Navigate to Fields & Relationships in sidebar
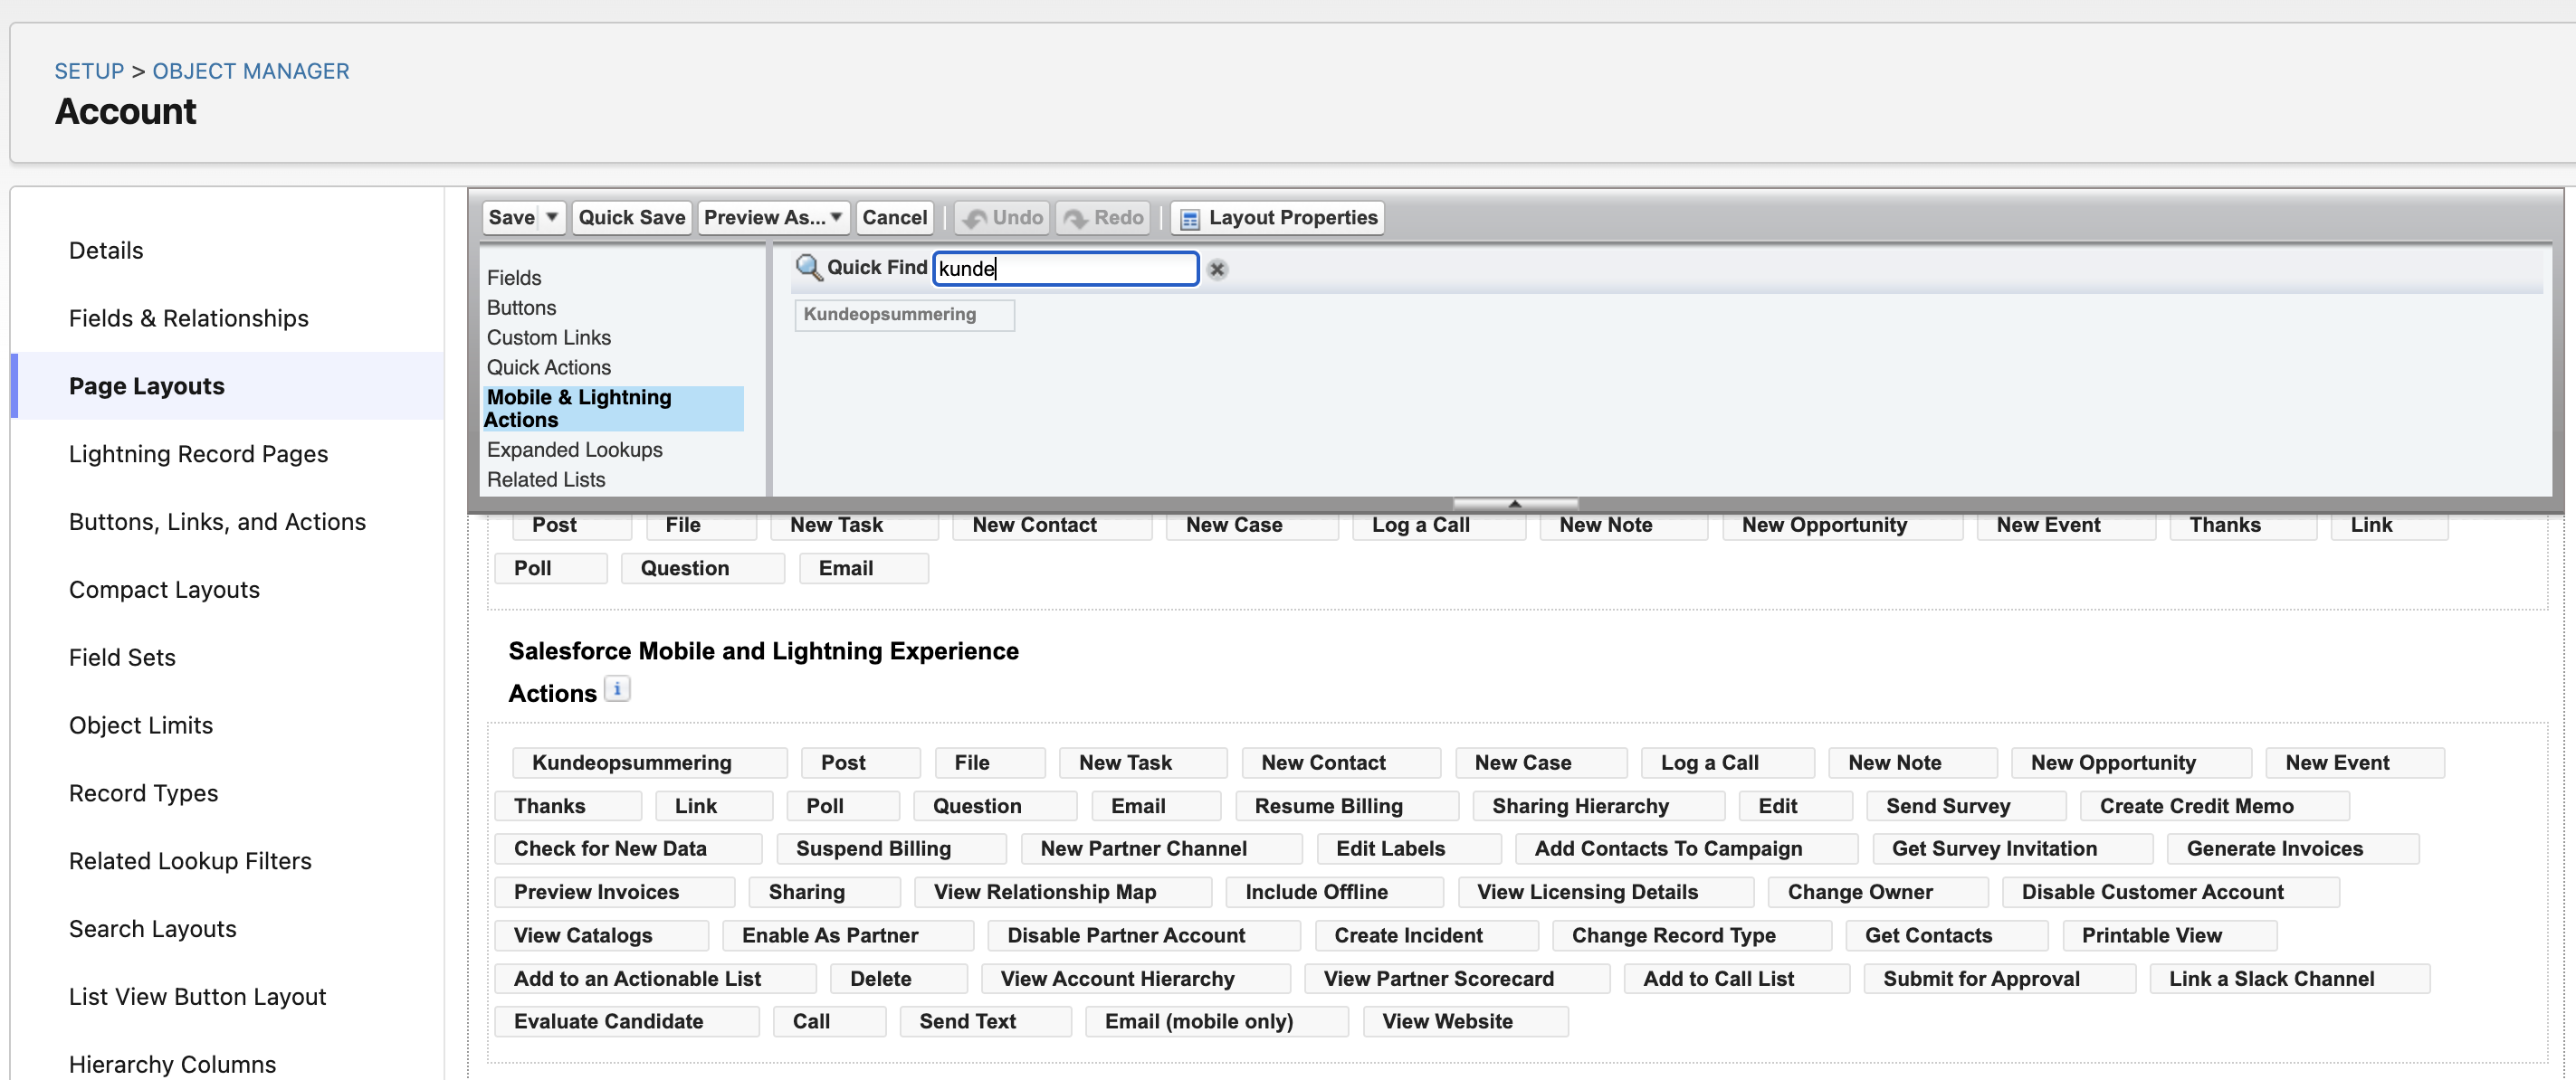This screenshot has width=2576, height=1080. click(188, 317)
